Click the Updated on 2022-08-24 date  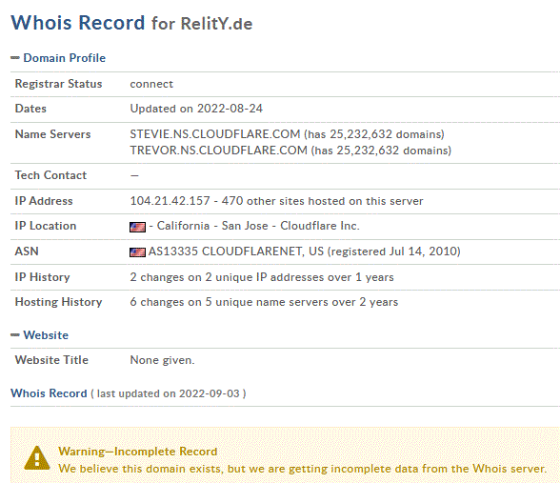point(196,109)
